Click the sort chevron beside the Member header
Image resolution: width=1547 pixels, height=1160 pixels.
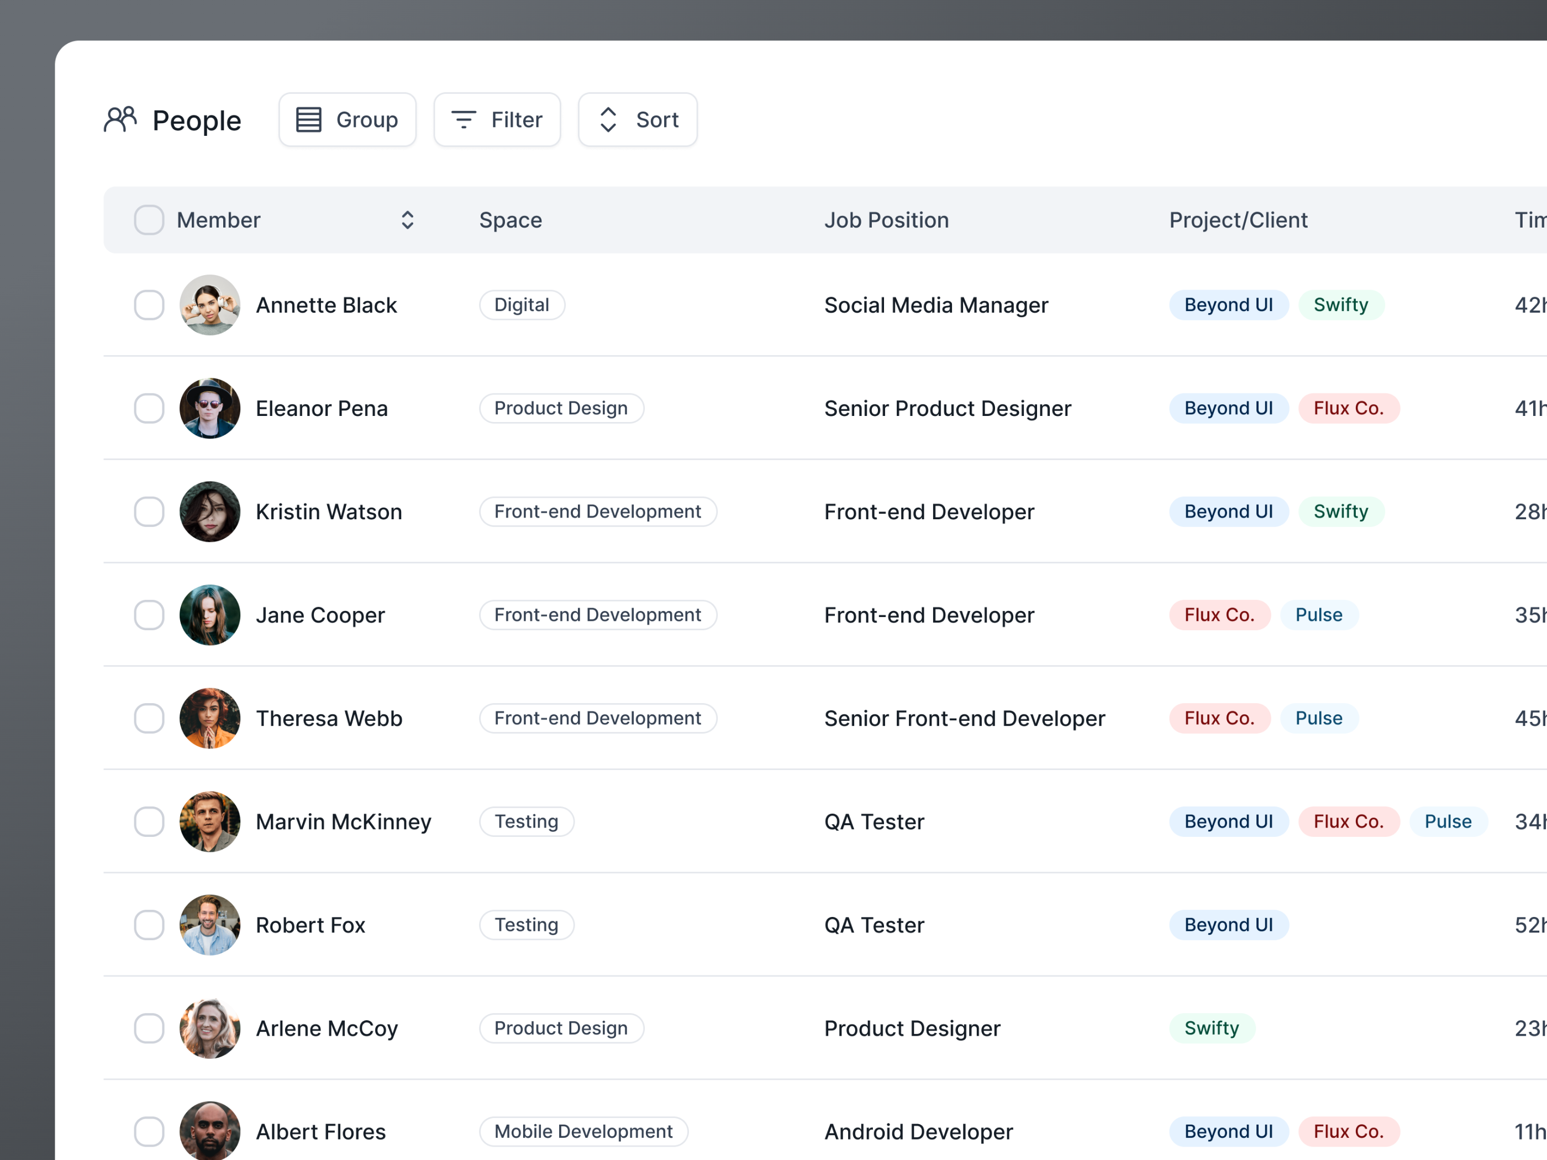[x=407, y=219]
